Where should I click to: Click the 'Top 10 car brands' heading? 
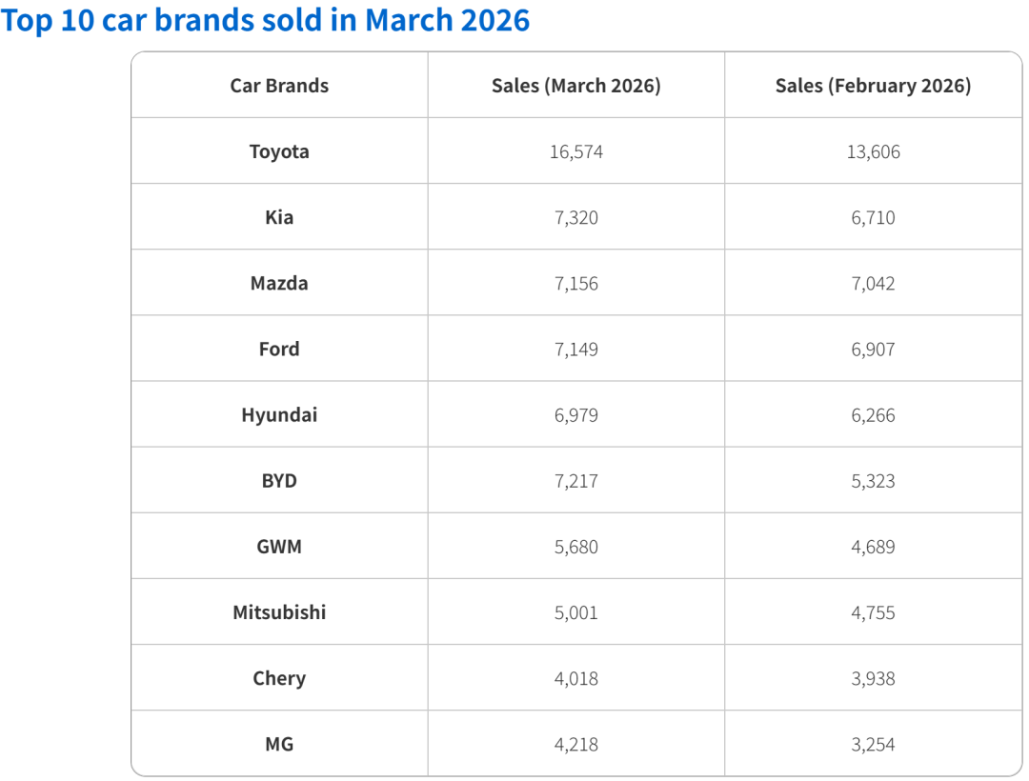[x=265, y=20]
